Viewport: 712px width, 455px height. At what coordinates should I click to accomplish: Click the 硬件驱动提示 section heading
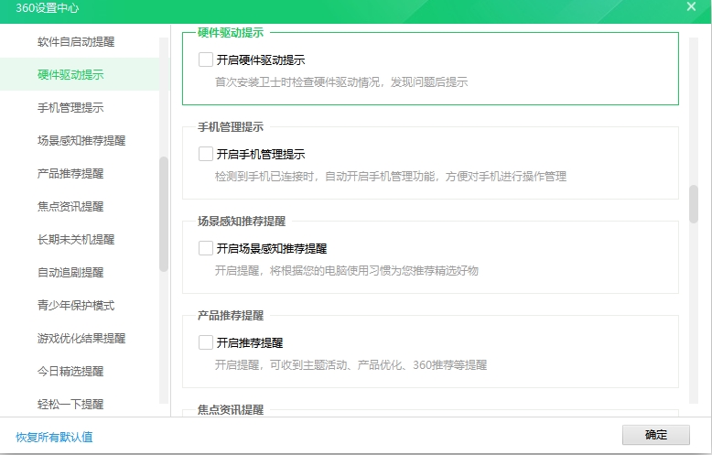pyautogui.click(x=231, y=33)
